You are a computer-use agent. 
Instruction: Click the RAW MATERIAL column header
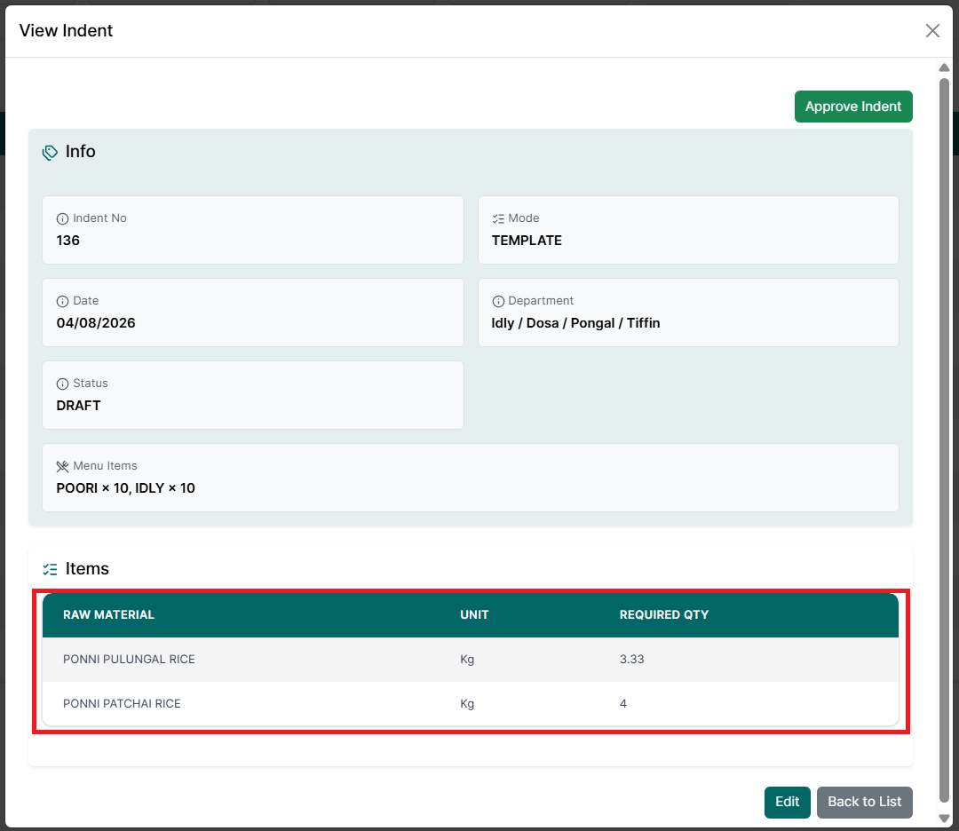109,614
